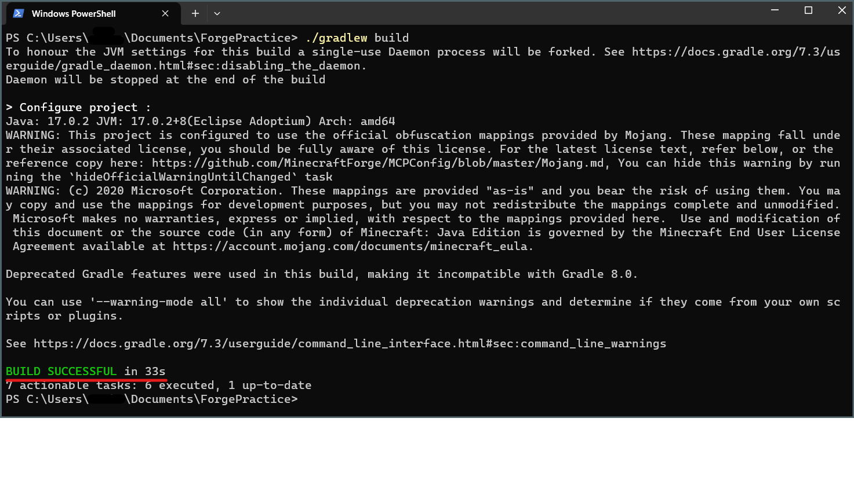The width and height of the screenshot is (854, 477).
Task: Click the green BUILD SUCCESSFUL text
Action: pyautogui.click(x=61, y=372)
